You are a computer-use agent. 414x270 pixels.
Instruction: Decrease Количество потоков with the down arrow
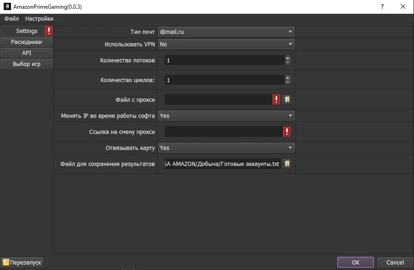pos(288,62)
